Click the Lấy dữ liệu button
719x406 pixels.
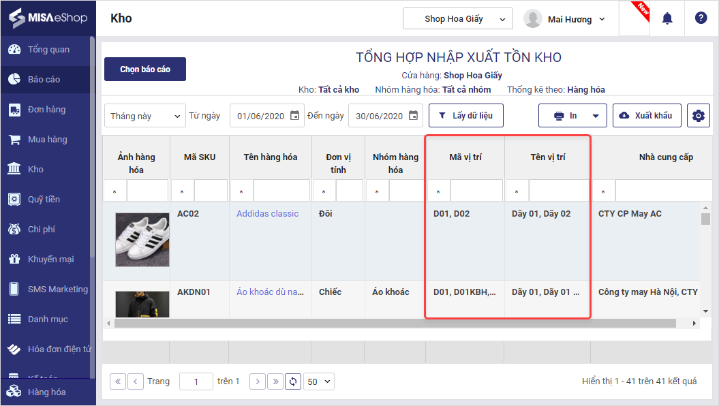click(x=466, y=116)
